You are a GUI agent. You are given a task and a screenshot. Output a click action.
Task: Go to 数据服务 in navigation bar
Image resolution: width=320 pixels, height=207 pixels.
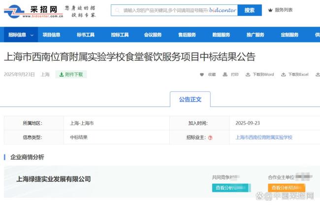point(221,35)
